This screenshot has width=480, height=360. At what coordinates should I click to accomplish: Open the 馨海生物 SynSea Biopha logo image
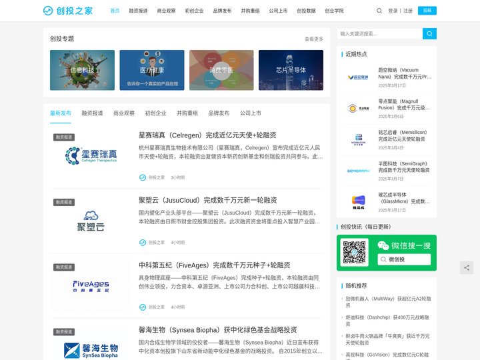coord(91,344)
